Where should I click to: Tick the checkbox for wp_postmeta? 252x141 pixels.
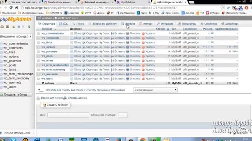tap(39, 52)
